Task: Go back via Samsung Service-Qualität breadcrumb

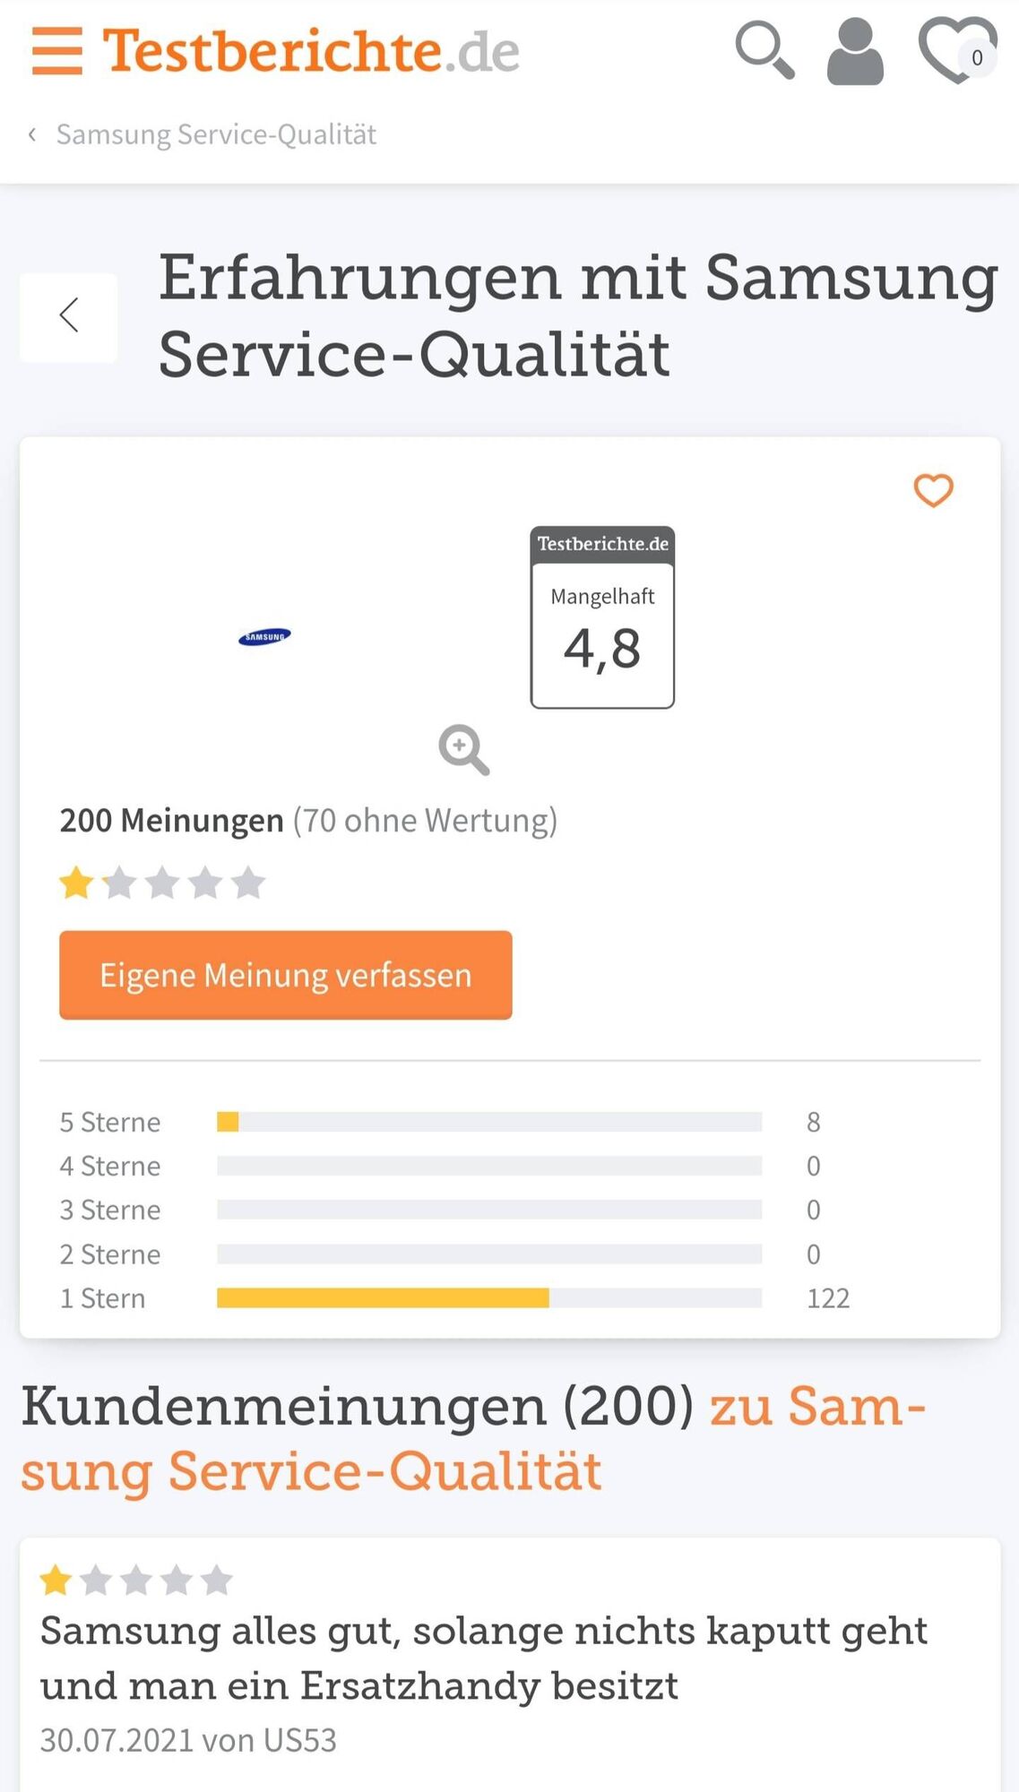Action: point(216,134)
